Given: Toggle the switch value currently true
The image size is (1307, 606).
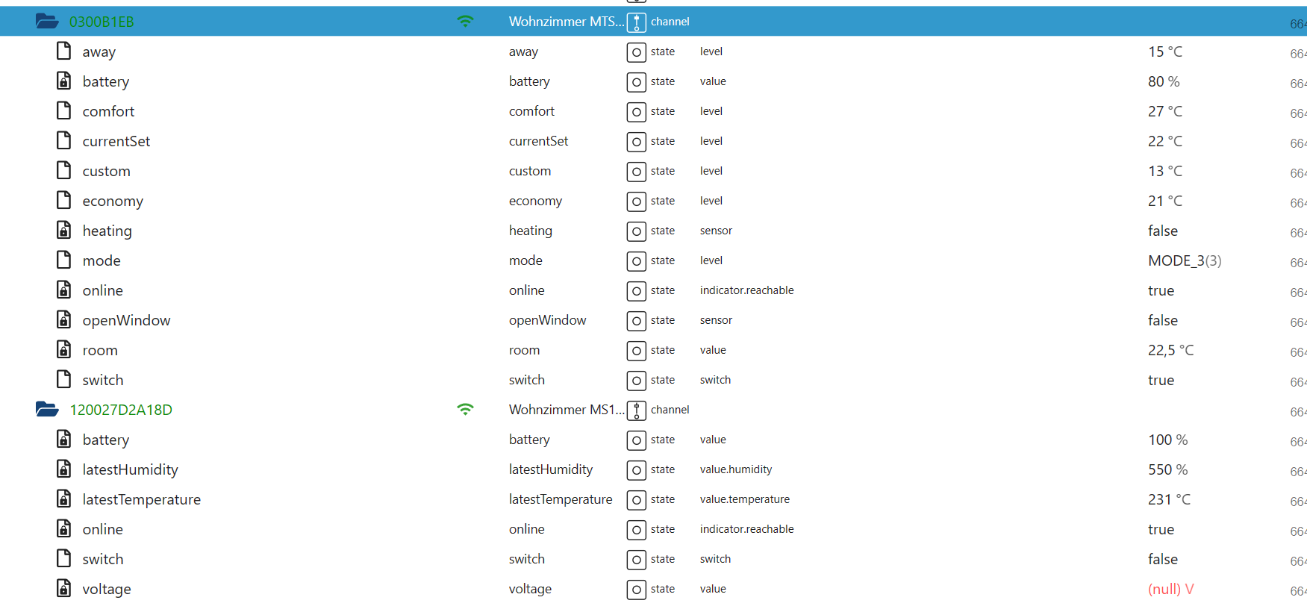Looking at the screenshot, I should [1161, 380].
